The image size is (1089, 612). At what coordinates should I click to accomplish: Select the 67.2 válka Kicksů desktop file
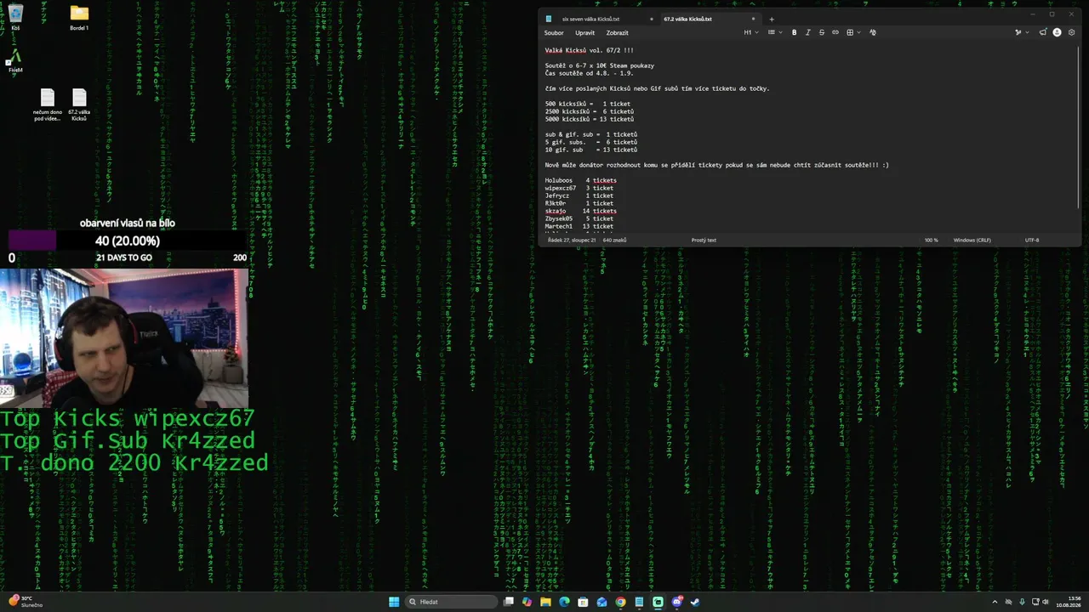click(79, 105)
